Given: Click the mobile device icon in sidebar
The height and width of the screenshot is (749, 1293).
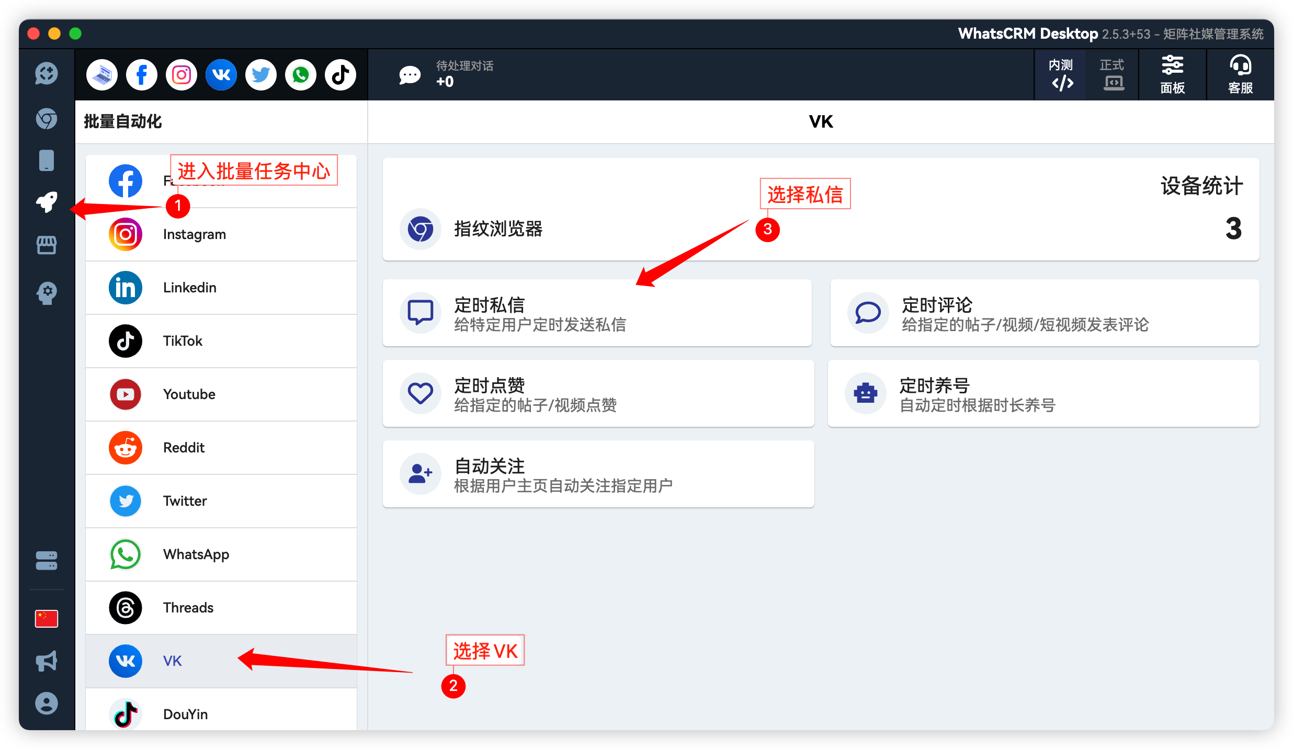Looking at the screenshot, I should 46,160.
